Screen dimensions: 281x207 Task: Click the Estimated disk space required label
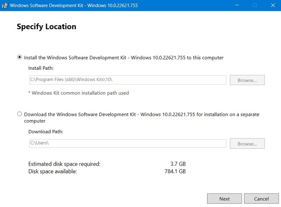(64, 164)
